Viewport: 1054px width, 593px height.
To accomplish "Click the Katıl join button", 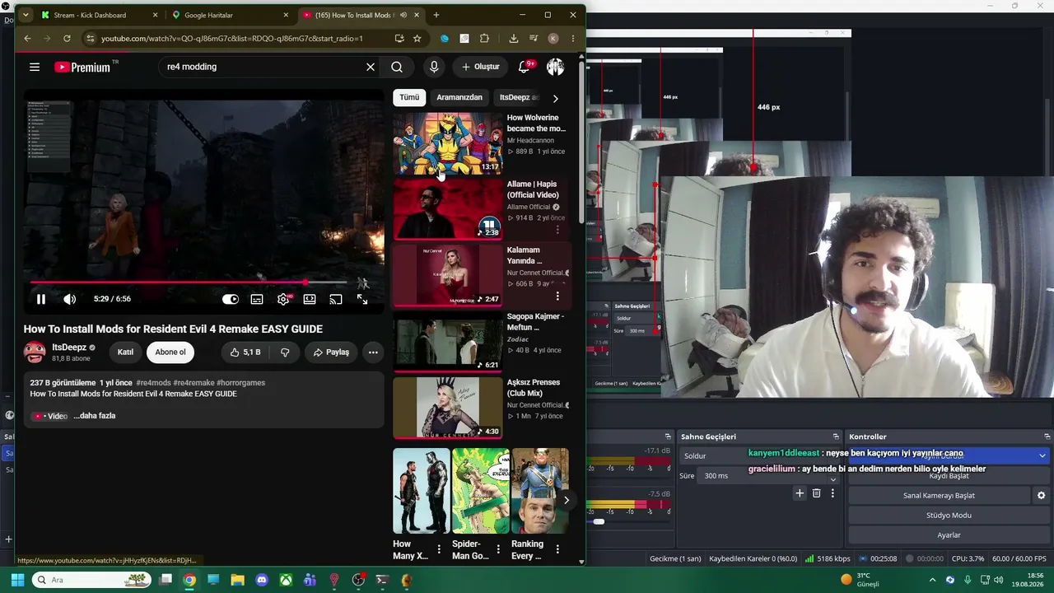I will [125, 353].
